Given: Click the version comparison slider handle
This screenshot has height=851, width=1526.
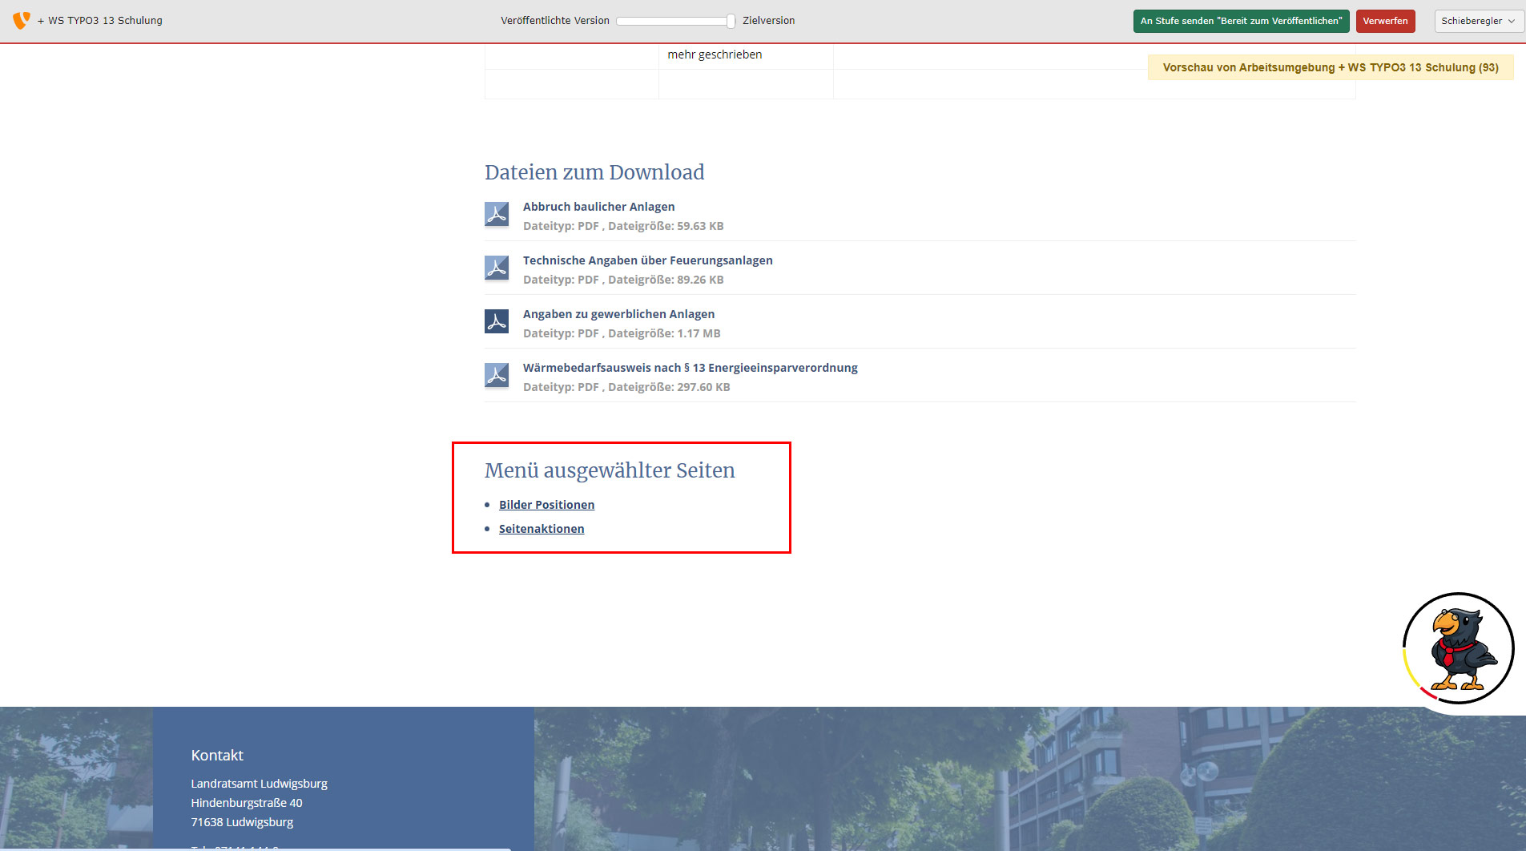Looking at the screenshot, I should tap(731, 21).
